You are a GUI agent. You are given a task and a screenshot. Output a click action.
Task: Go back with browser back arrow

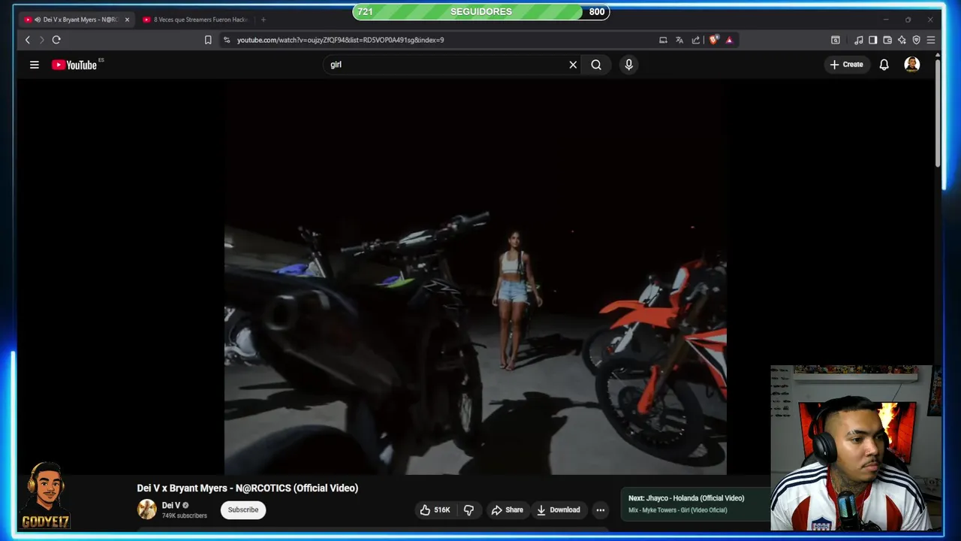point(28,40)
